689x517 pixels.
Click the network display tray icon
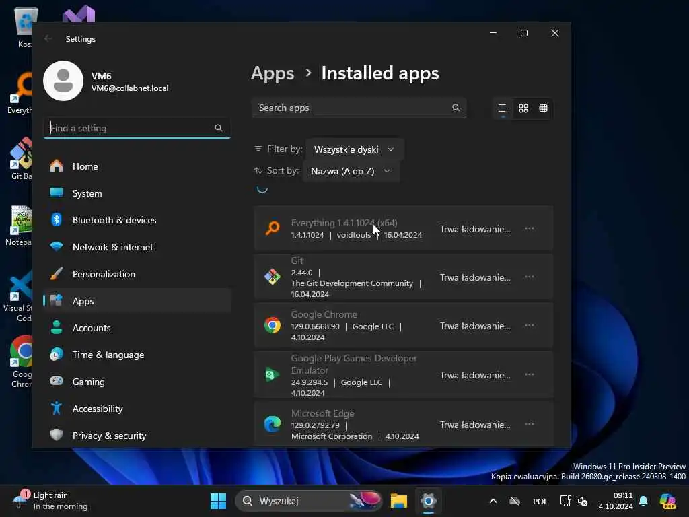[565, 501]
